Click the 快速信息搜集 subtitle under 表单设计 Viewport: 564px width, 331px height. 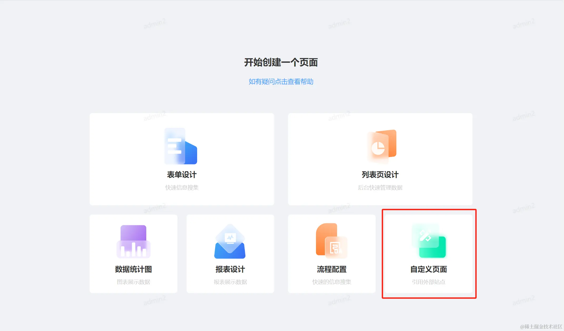pyautogui.click(x=182, y=188)
